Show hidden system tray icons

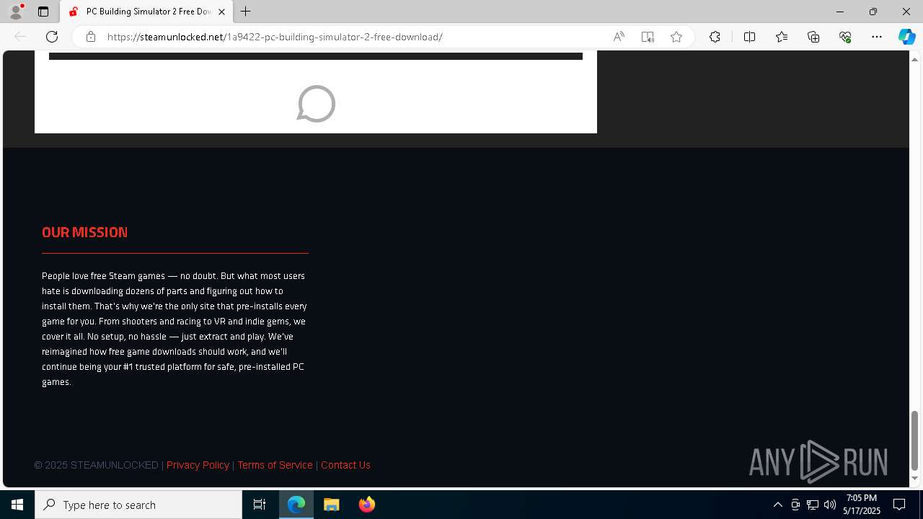click(x=777, y=505)
